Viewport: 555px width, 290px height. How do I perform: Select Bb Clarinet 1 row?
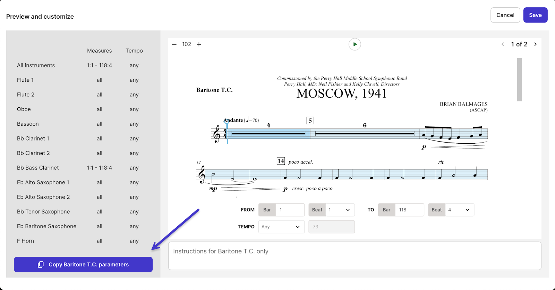(83, 138)
